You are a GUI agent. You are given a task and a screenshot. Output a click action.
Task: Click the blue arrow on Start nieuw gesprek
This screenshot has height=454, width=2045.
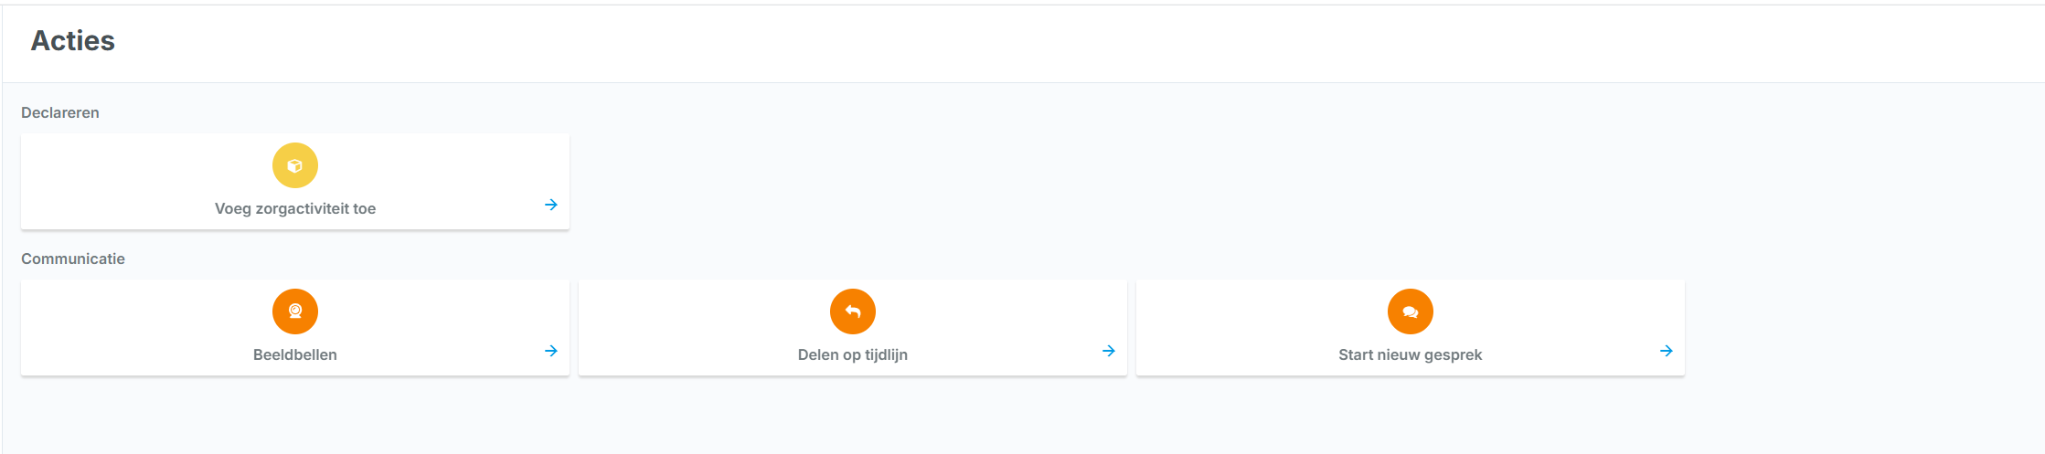pos(1667,351)
